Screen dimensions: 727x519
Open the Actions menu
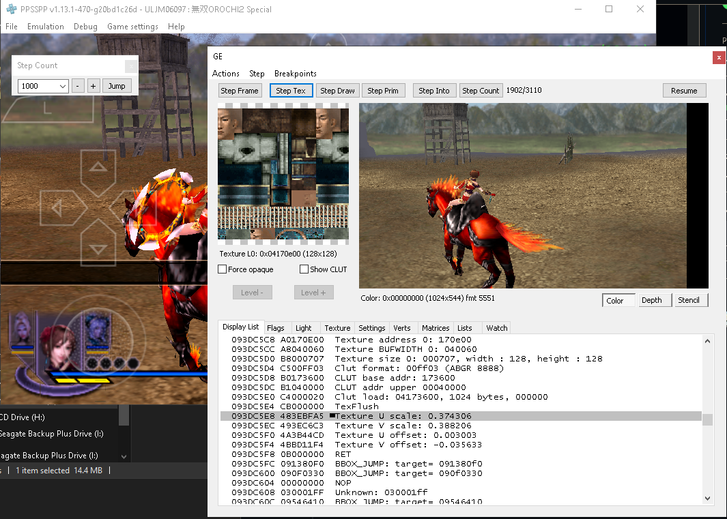point(225,73)
